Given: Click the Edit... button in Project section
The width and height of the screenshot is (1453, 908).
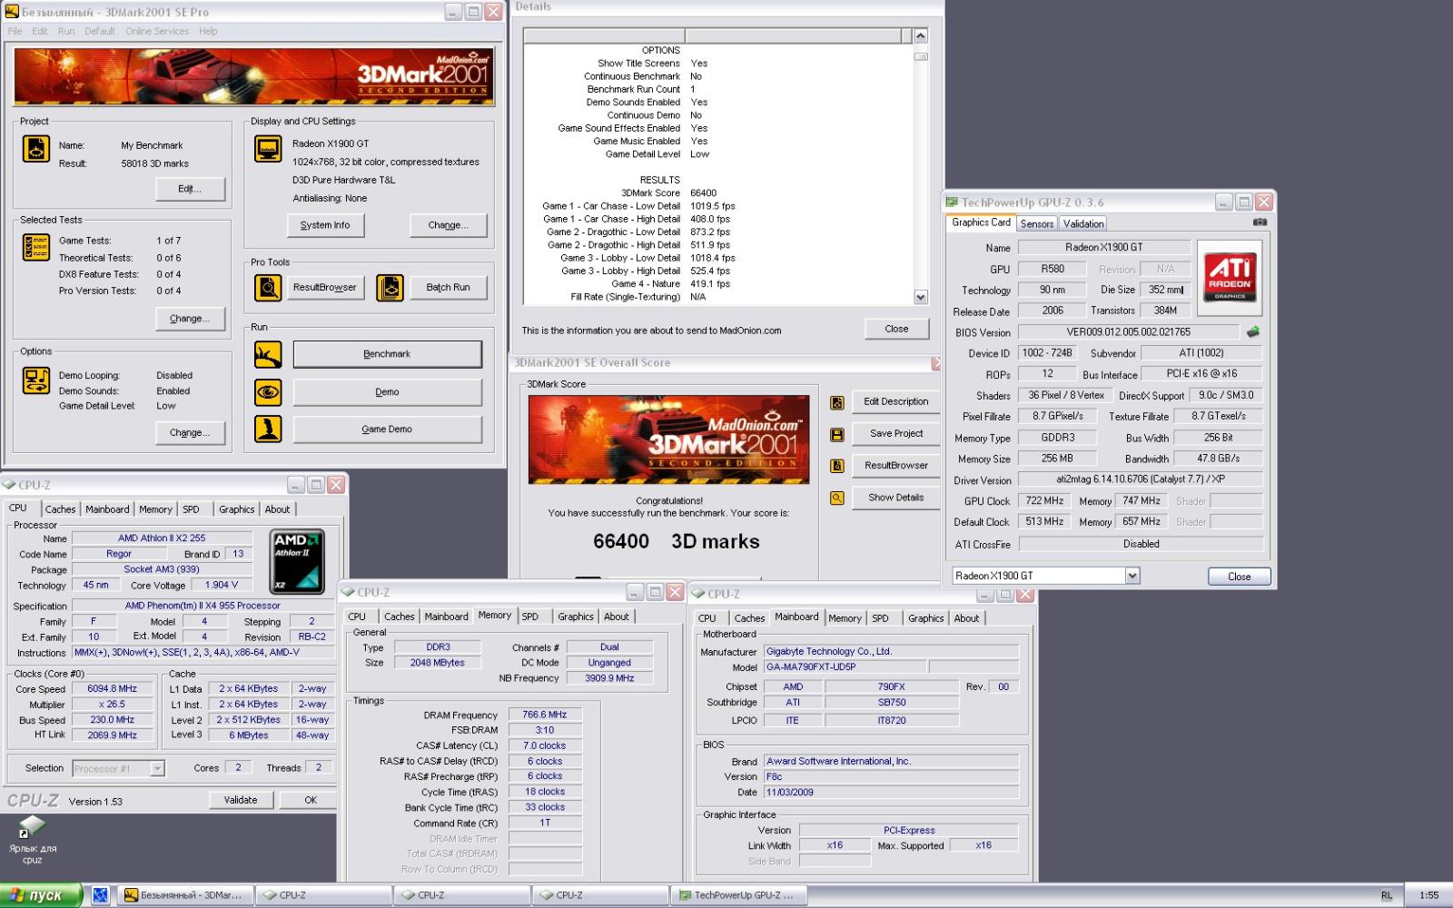Looking at the screenshot, I should [x=190, y=189].
